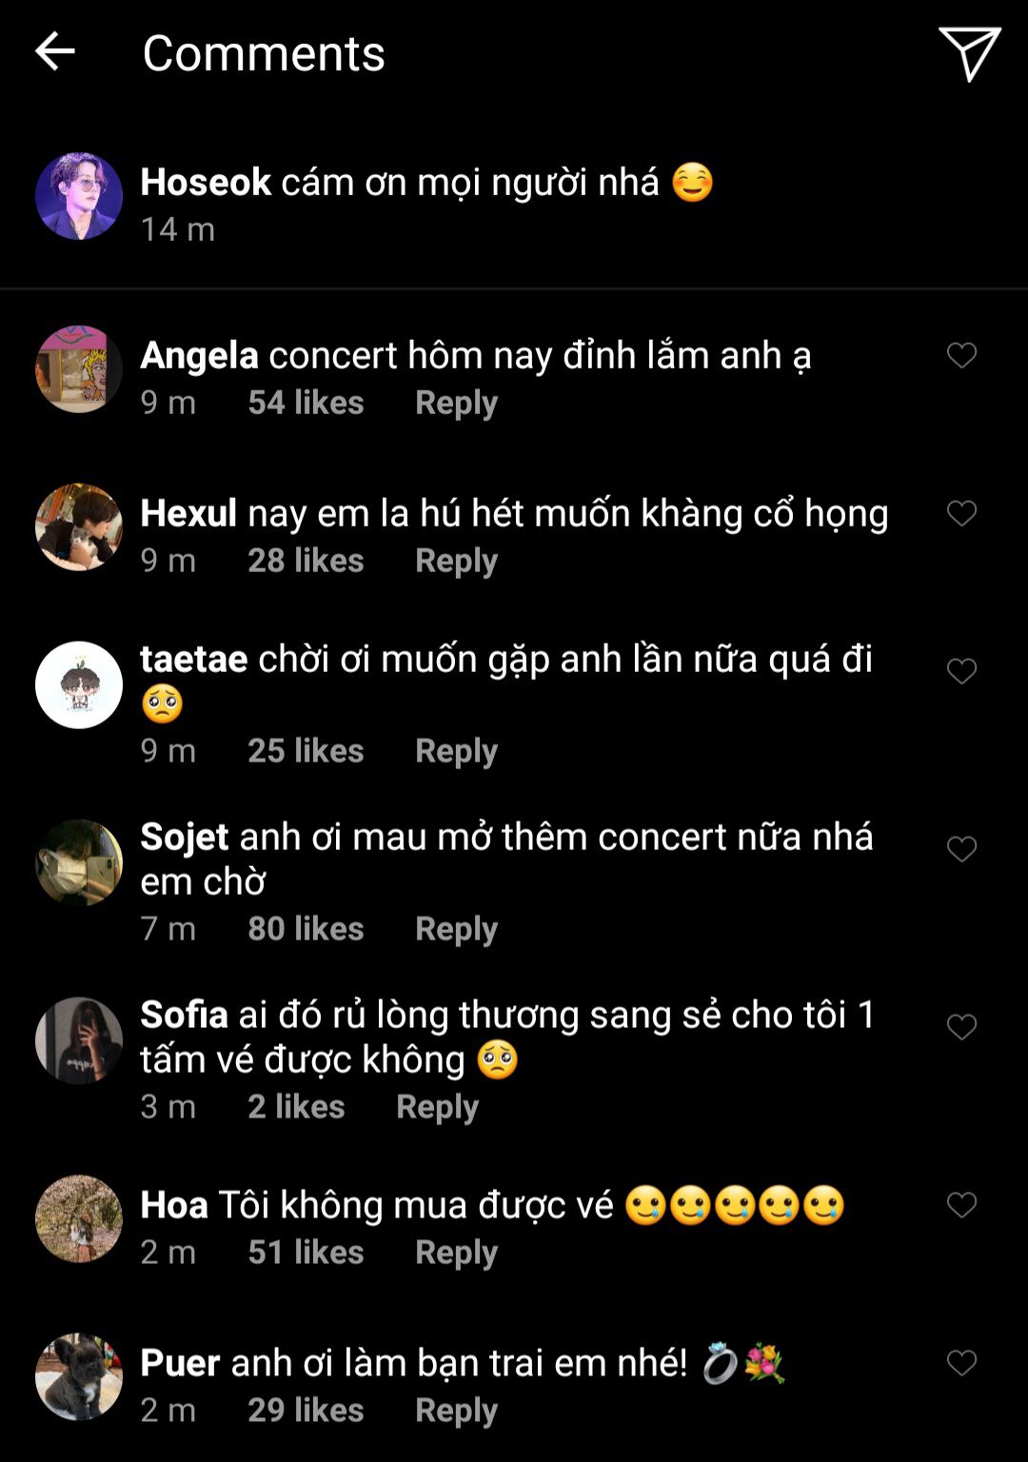The height and width of the screenshot is (1462, 1028).
Task: Open Angela's profile avatar
Action: [x=79, y=369]
